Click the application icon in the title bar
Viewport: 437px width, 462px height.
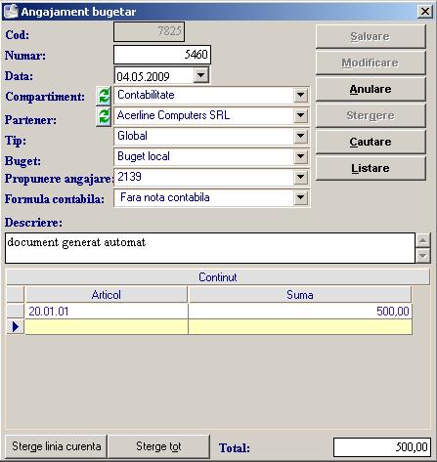(11, 11)
